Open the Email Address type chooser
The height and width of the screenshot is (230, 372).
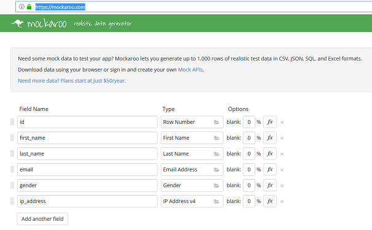pos(192,169)
